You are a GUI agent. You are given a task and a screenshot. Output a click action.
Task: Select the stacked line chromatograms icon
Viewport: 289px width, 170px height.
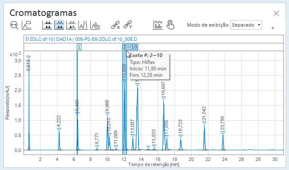click(x=71, y=25)
